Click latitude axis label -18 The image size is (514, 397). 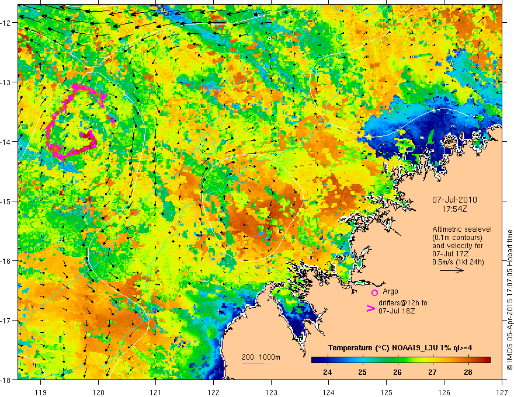[6, 379]
